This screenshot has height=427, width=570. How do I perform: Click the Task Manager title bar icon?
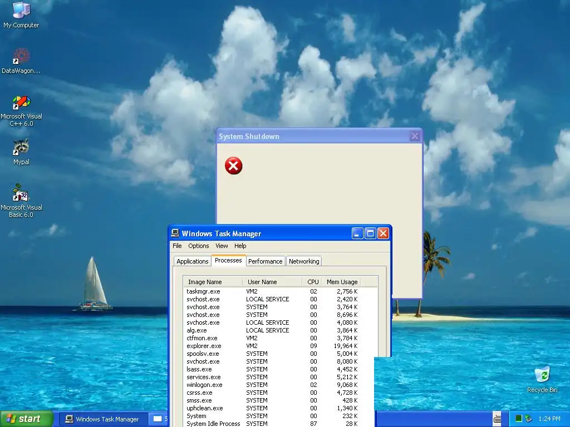point(175,233)
